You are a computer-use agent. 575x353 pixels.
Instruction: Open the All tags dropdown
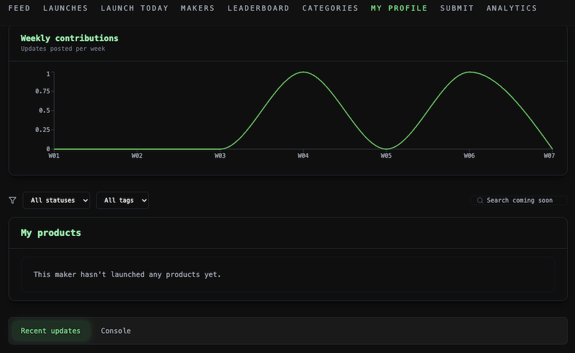[x=122, y=200]
